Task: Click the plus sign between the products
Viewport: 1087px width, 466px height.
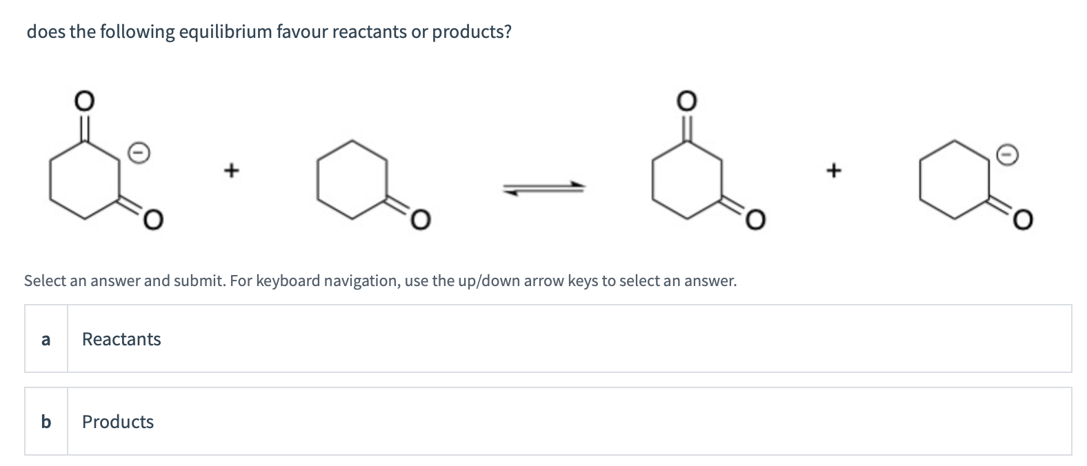Action: (833, 168)
